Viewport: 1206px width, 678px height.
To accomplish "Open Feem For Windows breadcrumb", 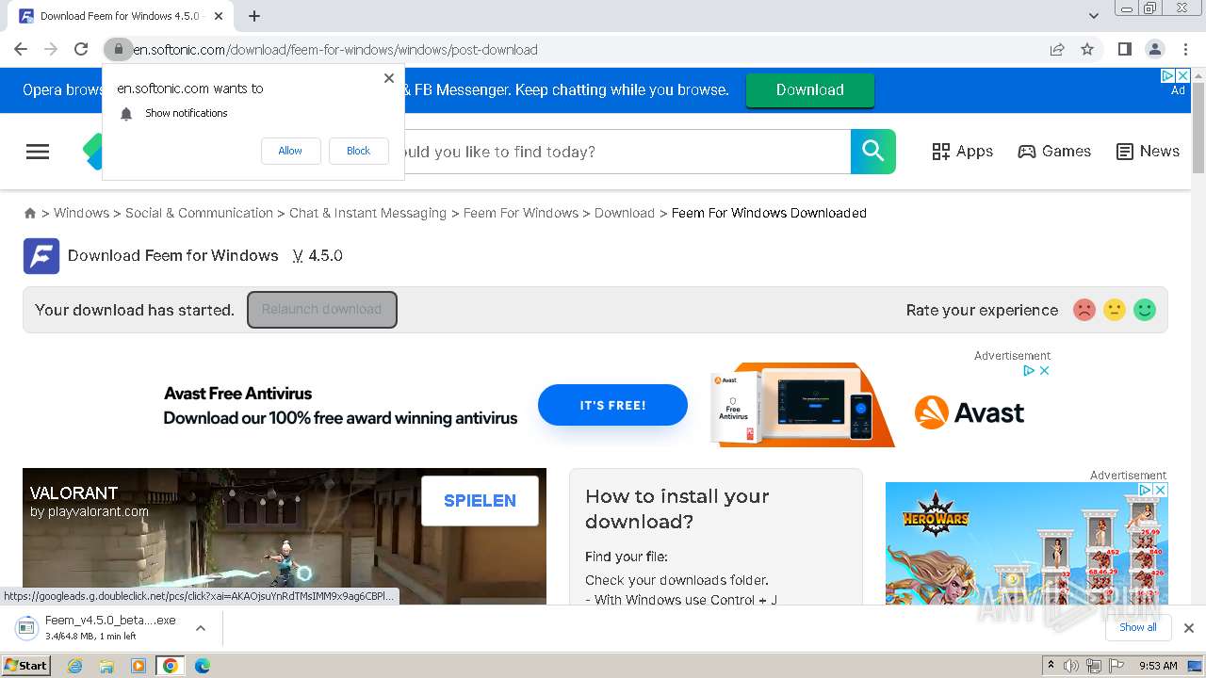I will 521,213.
